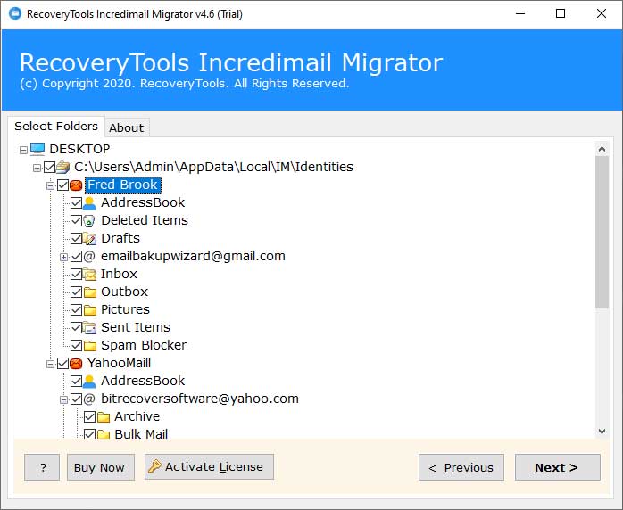
Task: Collapse the YahooMaill node
Action: coord(51,364)
